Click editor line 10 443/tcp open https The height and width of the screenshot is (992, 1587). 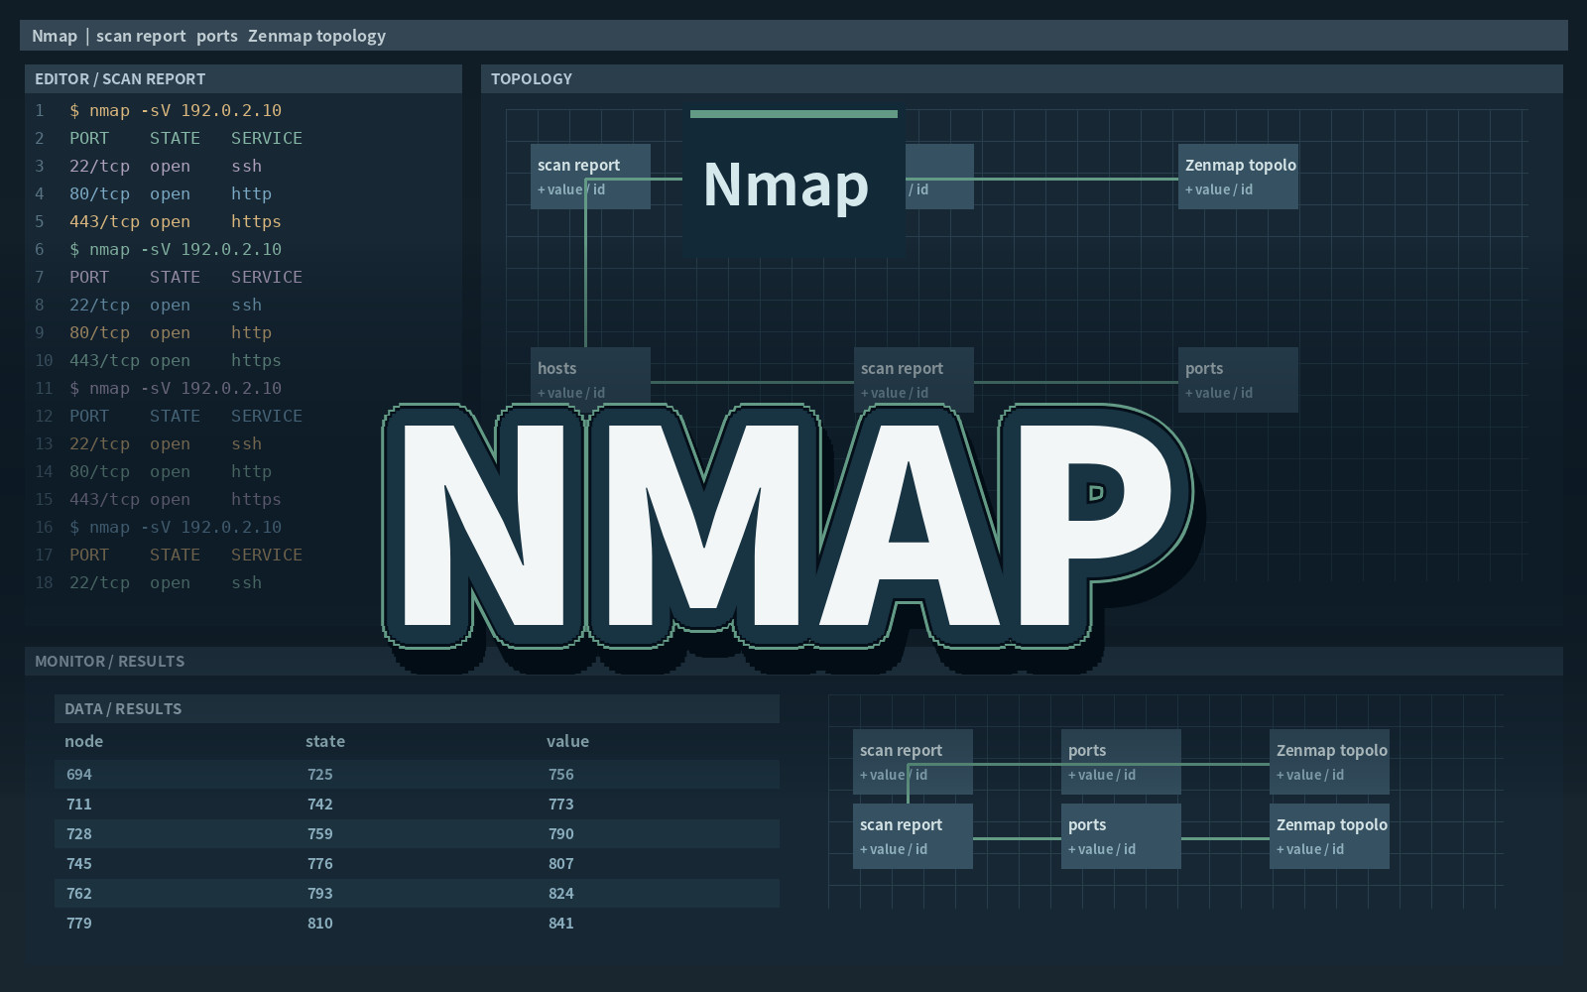(x=176, y=360)
